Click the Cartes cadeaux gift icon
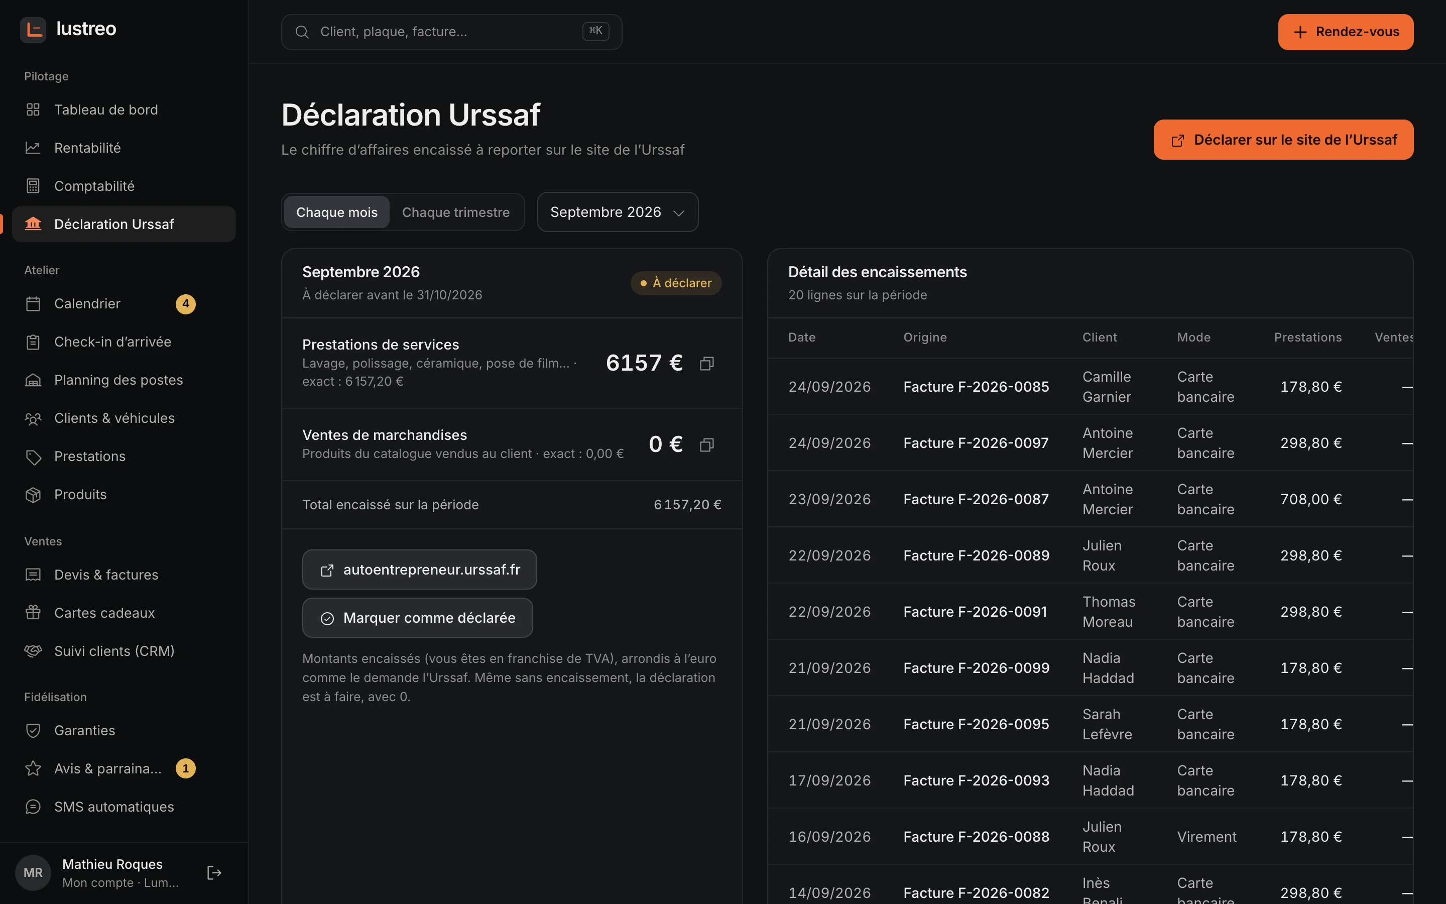1446x904 pixels. pos(33,613)
